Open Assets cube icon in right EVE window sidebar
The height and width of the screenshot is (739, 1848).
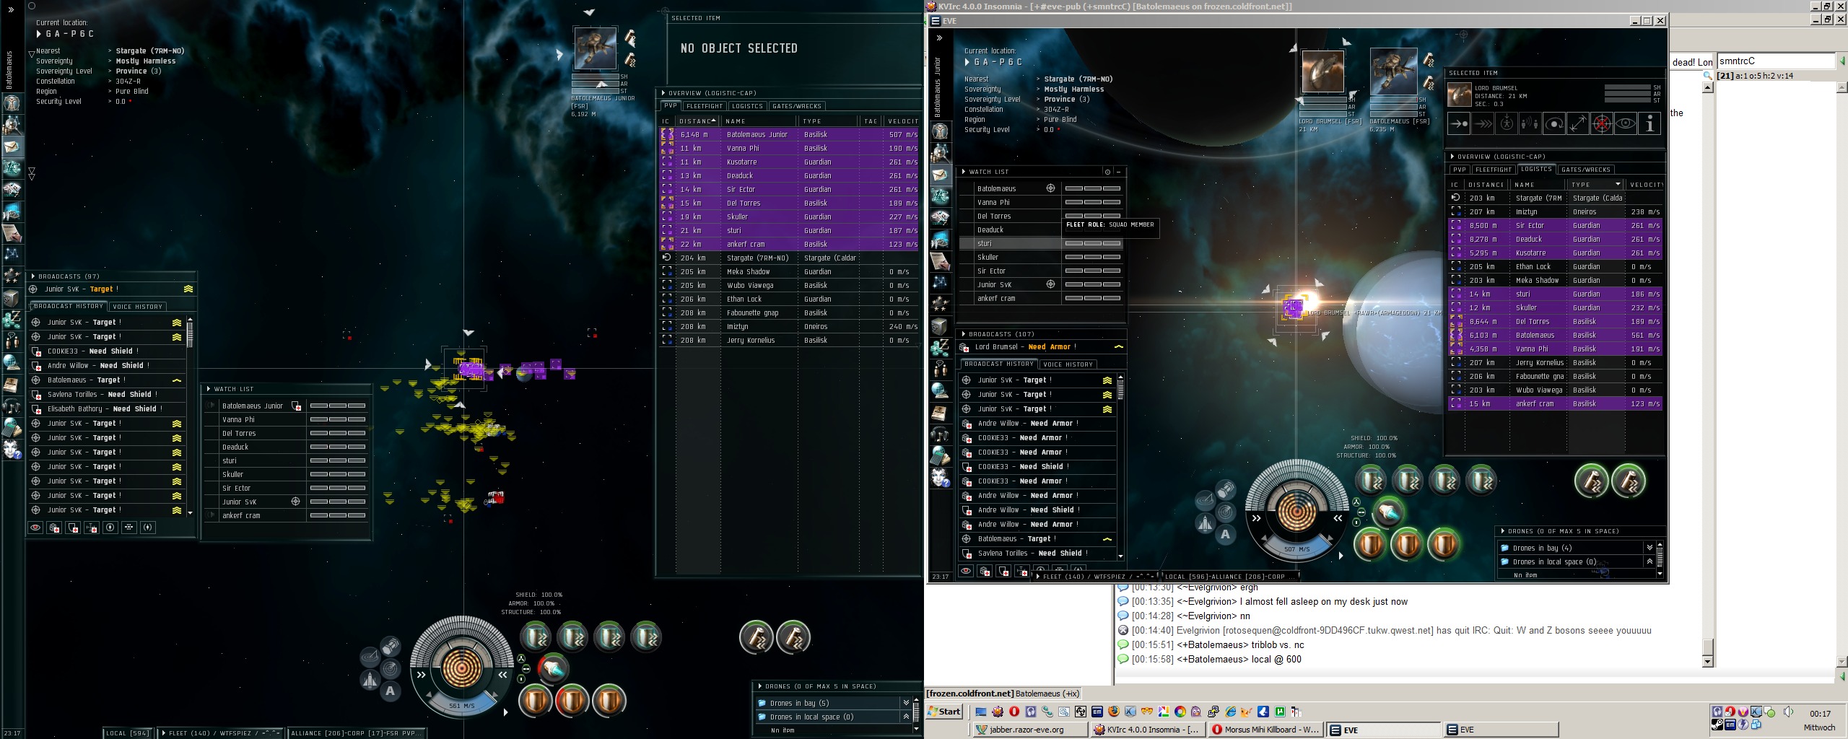coord(940,326)
